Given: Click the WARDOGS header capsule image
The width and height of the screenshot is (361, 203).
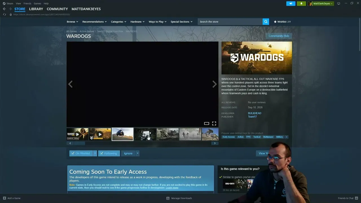Looking at the screenshot, I should click(x=257, y=58).
